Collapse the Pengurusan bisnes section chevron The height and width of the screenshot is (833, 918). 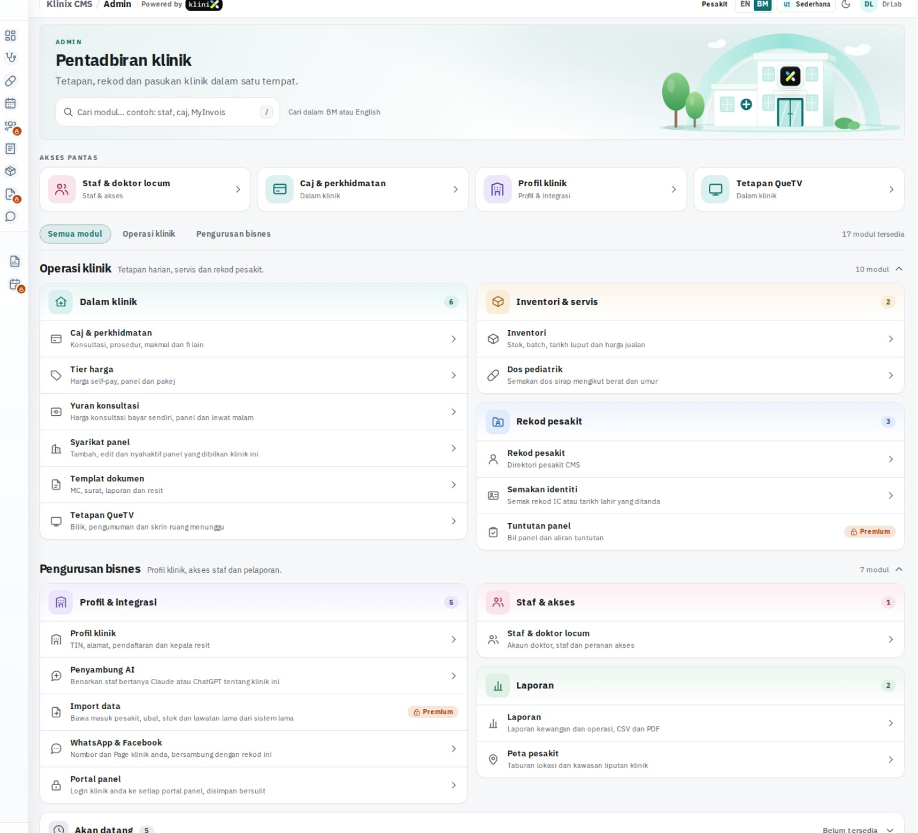point(899,570)
